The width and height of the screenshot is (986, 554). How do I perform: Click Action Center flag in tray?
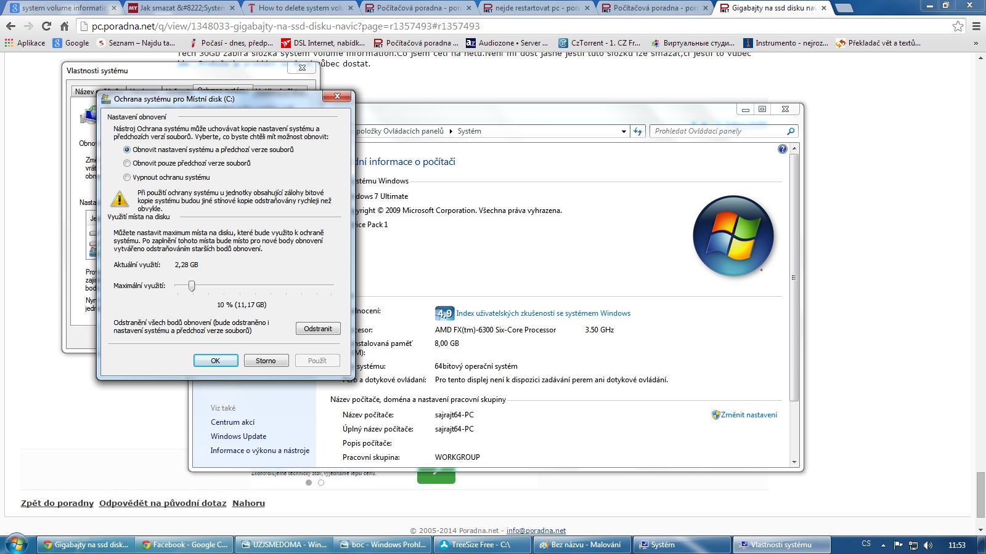click(x=898, y=545)
